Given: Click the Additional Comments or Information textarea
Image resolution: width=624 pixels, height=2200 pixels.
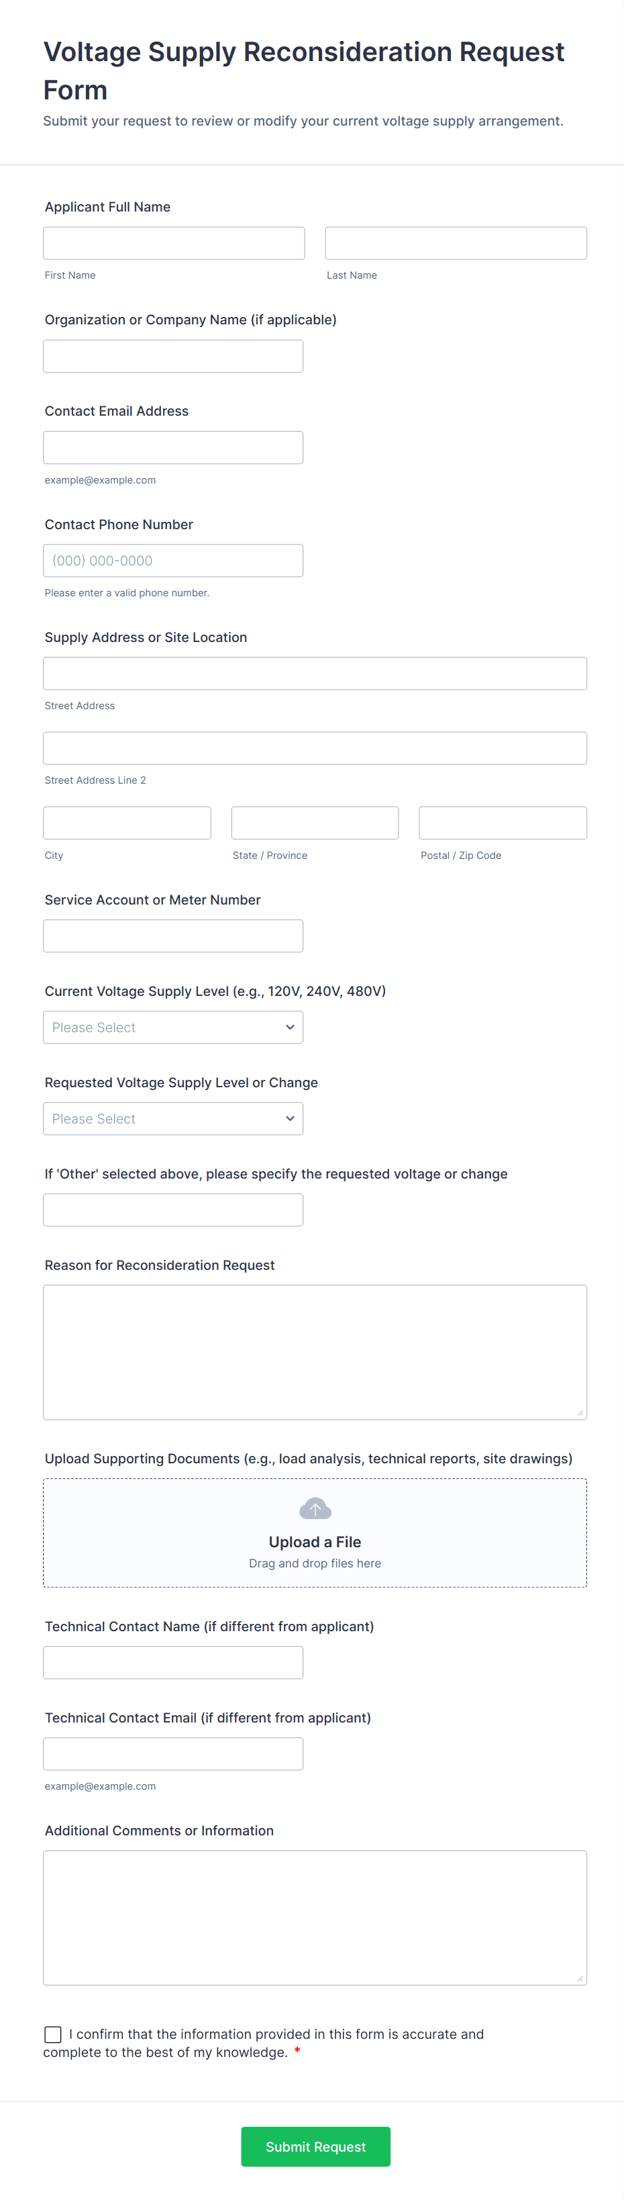Looking at the screenshot, I should click(x=315, y=1917).
